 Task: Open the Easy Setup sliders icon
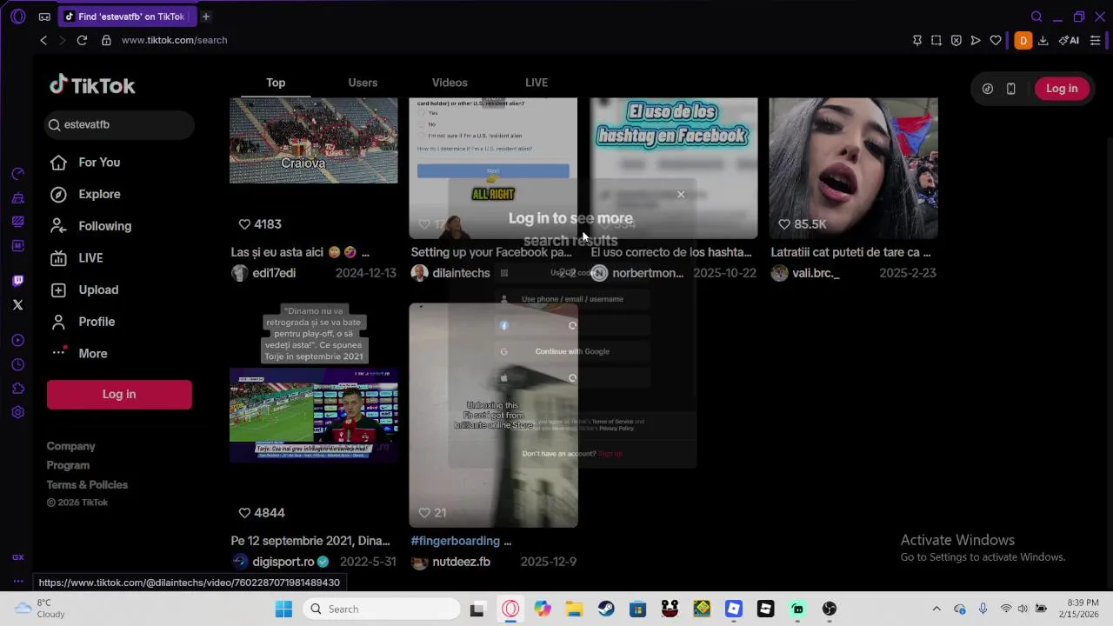point(1095,40)
